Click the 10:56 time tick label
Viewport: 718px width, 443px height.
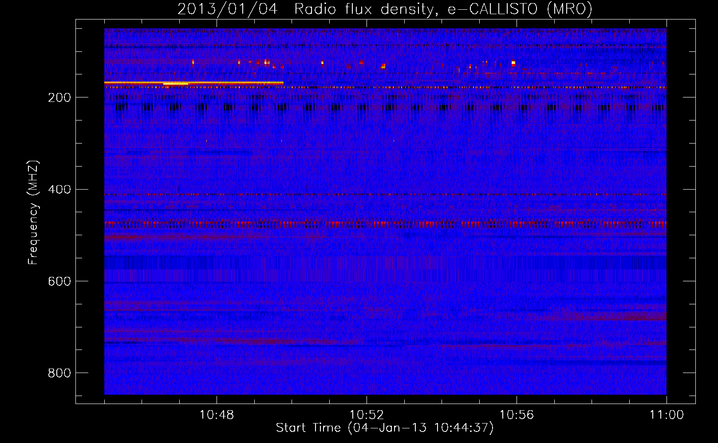517,415
